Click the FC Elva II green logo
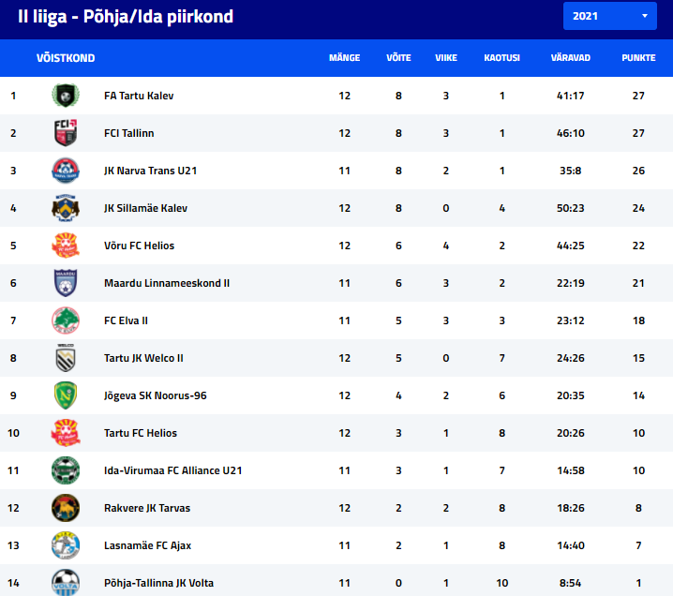The image size is (673, 596). [x=66, y=320]
